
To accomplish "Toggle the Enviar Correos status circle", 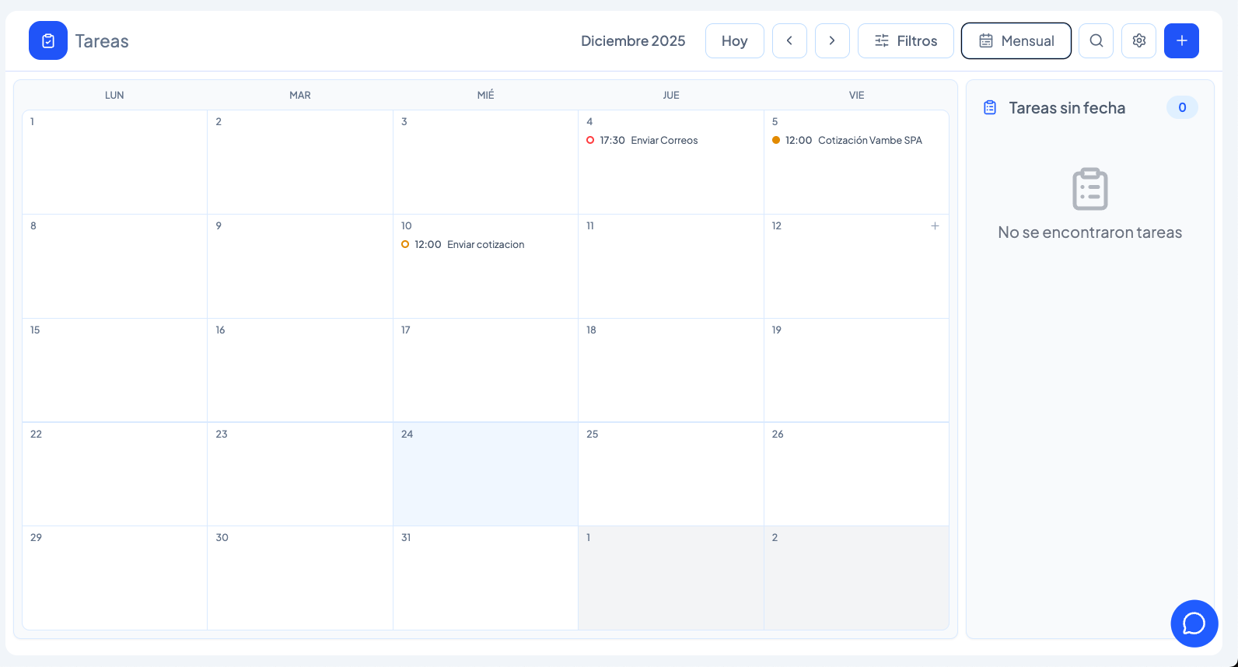I will [590, 141].
